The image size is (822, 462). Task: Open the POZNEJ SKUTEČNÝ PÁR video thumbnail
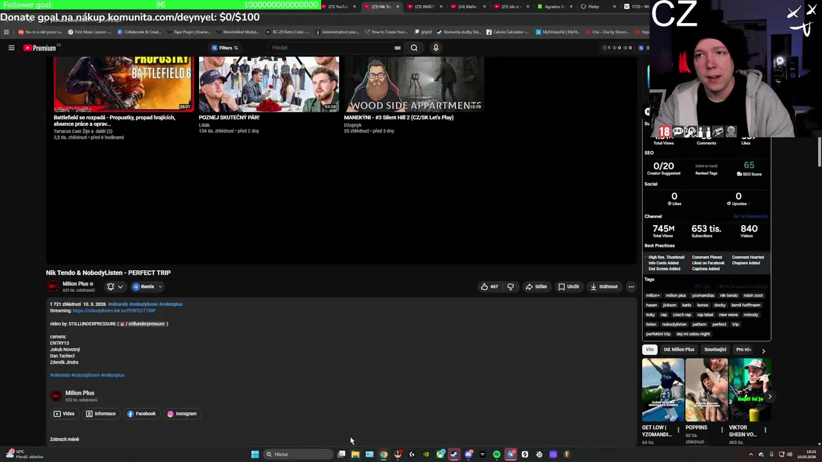click(x=268, y=84)
